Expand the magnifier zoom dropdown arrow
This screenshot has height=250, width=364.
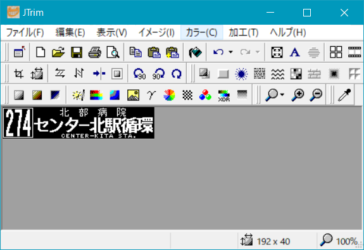[x=282, y=95]
